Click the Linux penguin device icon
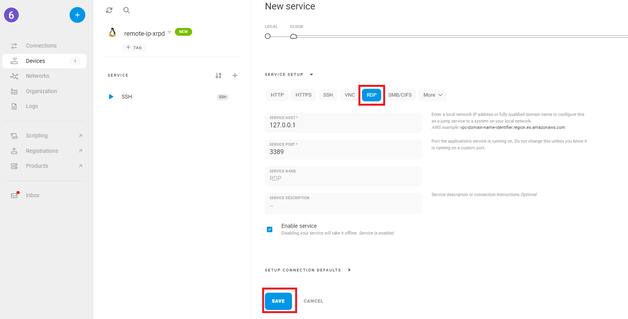 click(x=112, y=33)
